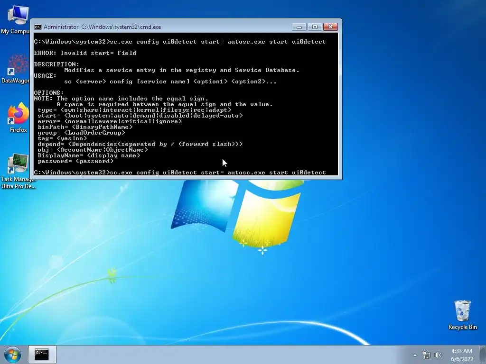
Task: Click the 'USAGE:' line in console
Action: [x=45, y=75]
